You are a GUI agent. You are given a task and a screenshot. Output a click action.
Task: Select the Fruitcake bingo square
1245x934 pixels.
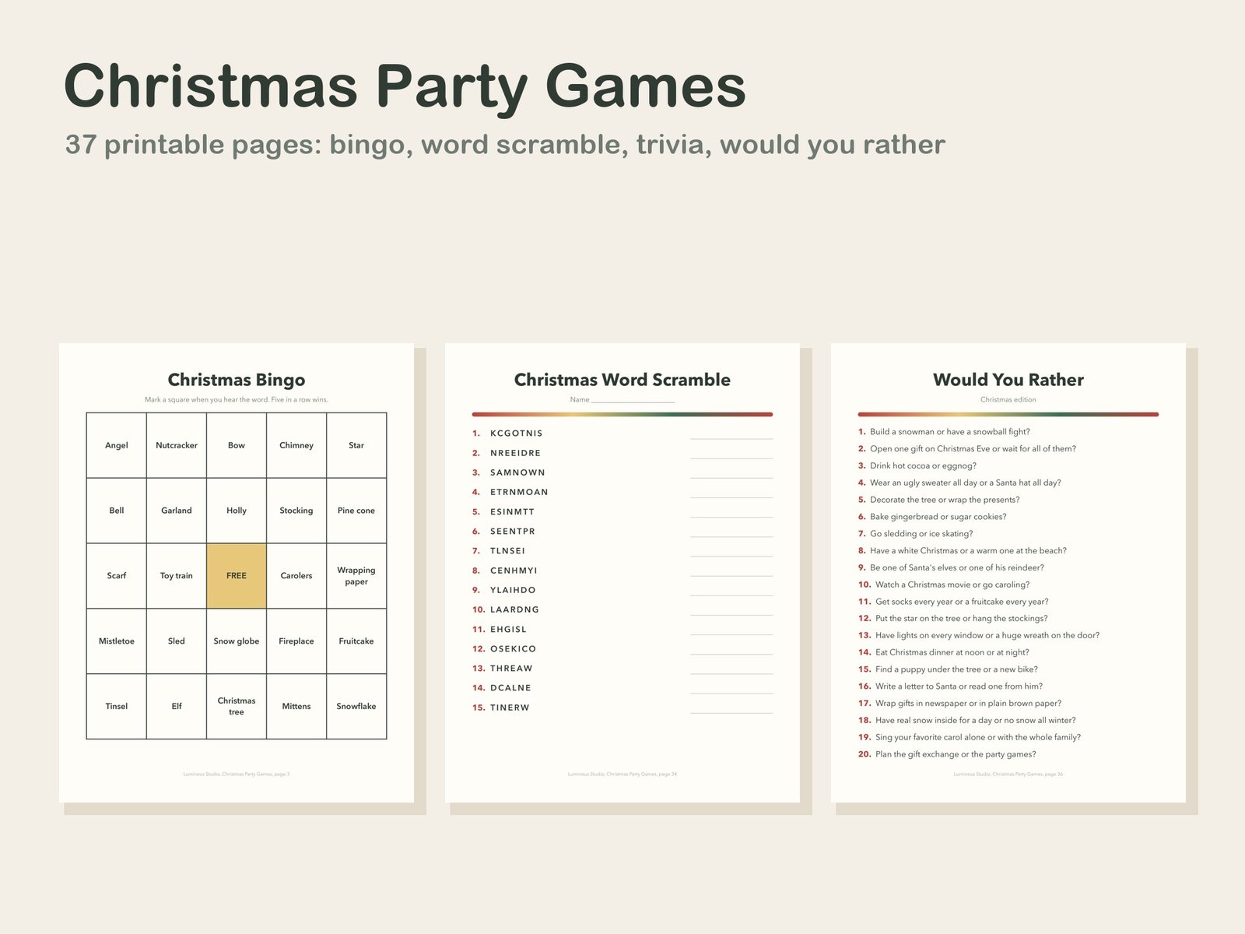coord(356,641)
